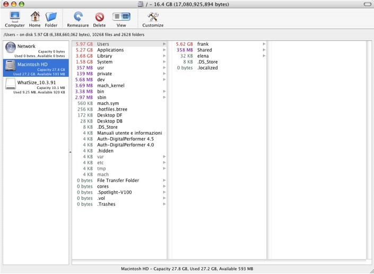Expand the Applications folder arrow

tap(164, 50)
